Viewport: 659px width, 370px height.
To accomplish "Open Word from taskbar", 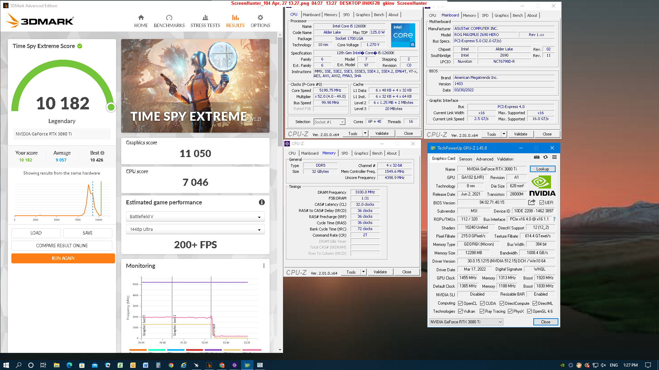I will point(146,365).
